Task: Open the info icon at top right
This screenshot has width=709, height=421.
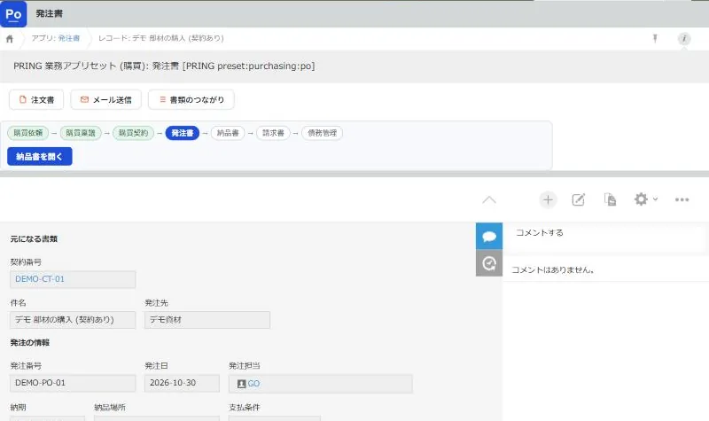Action: [x=684, y=38]
